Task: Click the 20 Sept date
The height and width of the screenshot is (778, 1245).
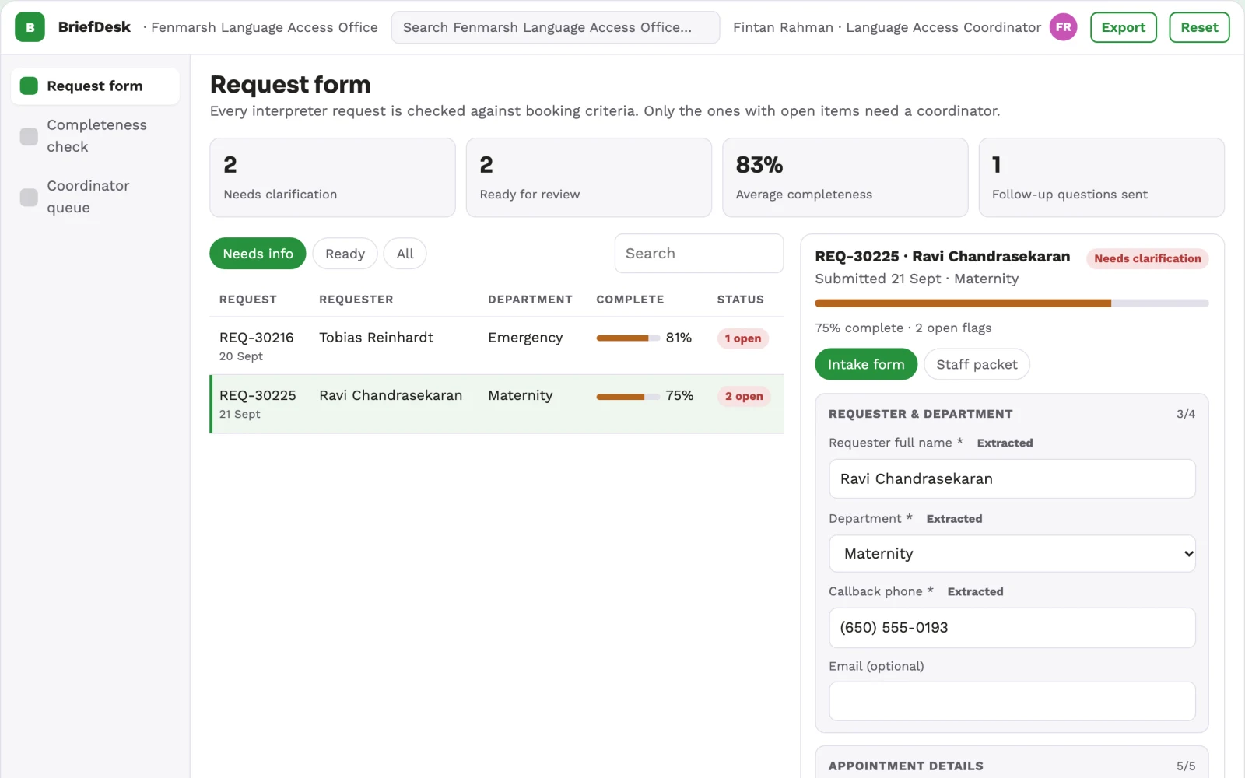Action: 241,356
